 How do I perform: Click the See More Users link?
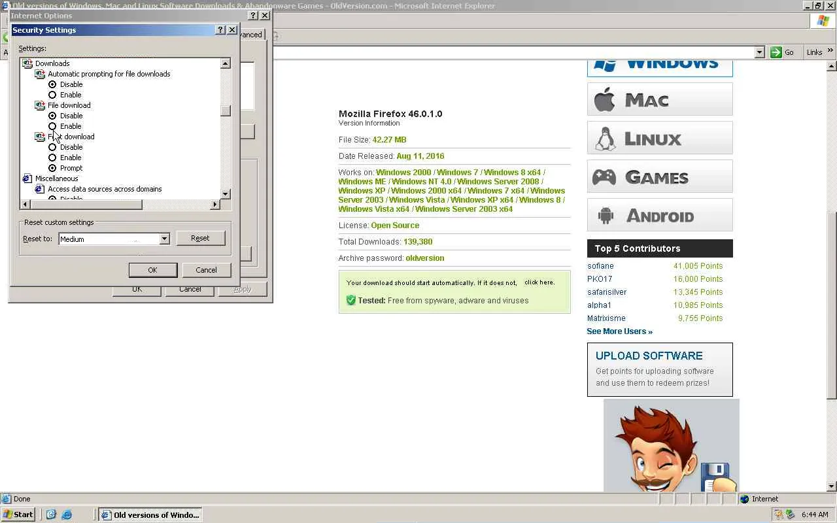click(619, 331)
